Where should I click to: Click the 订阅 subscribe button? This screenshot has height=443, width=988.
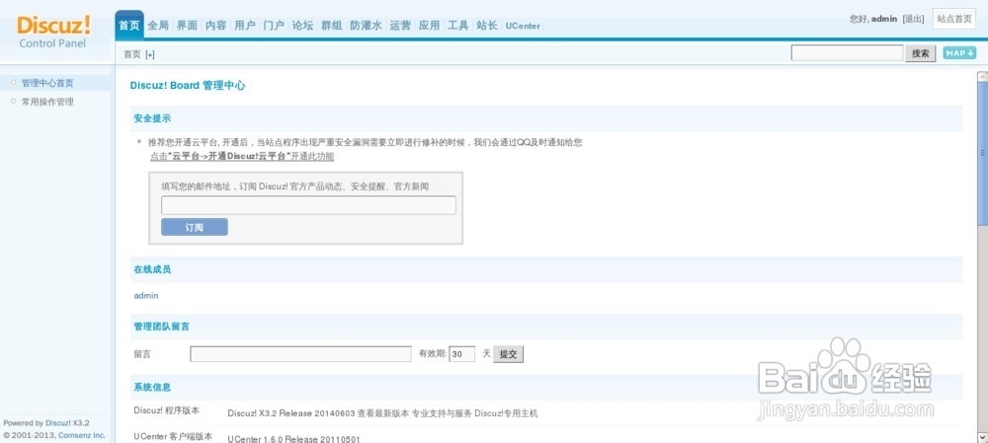tap(194, 227)
